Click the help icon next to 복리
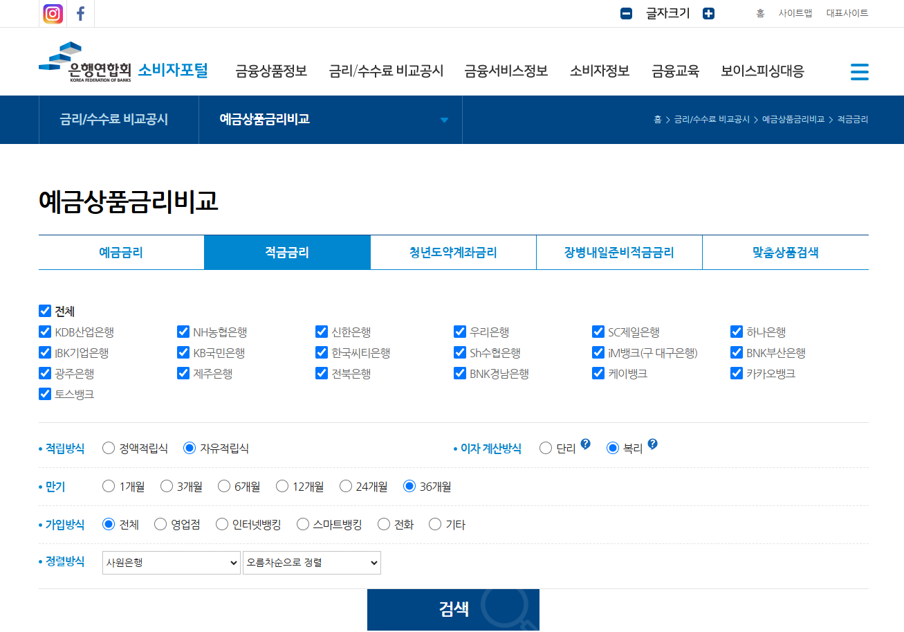 coord(653,443)
